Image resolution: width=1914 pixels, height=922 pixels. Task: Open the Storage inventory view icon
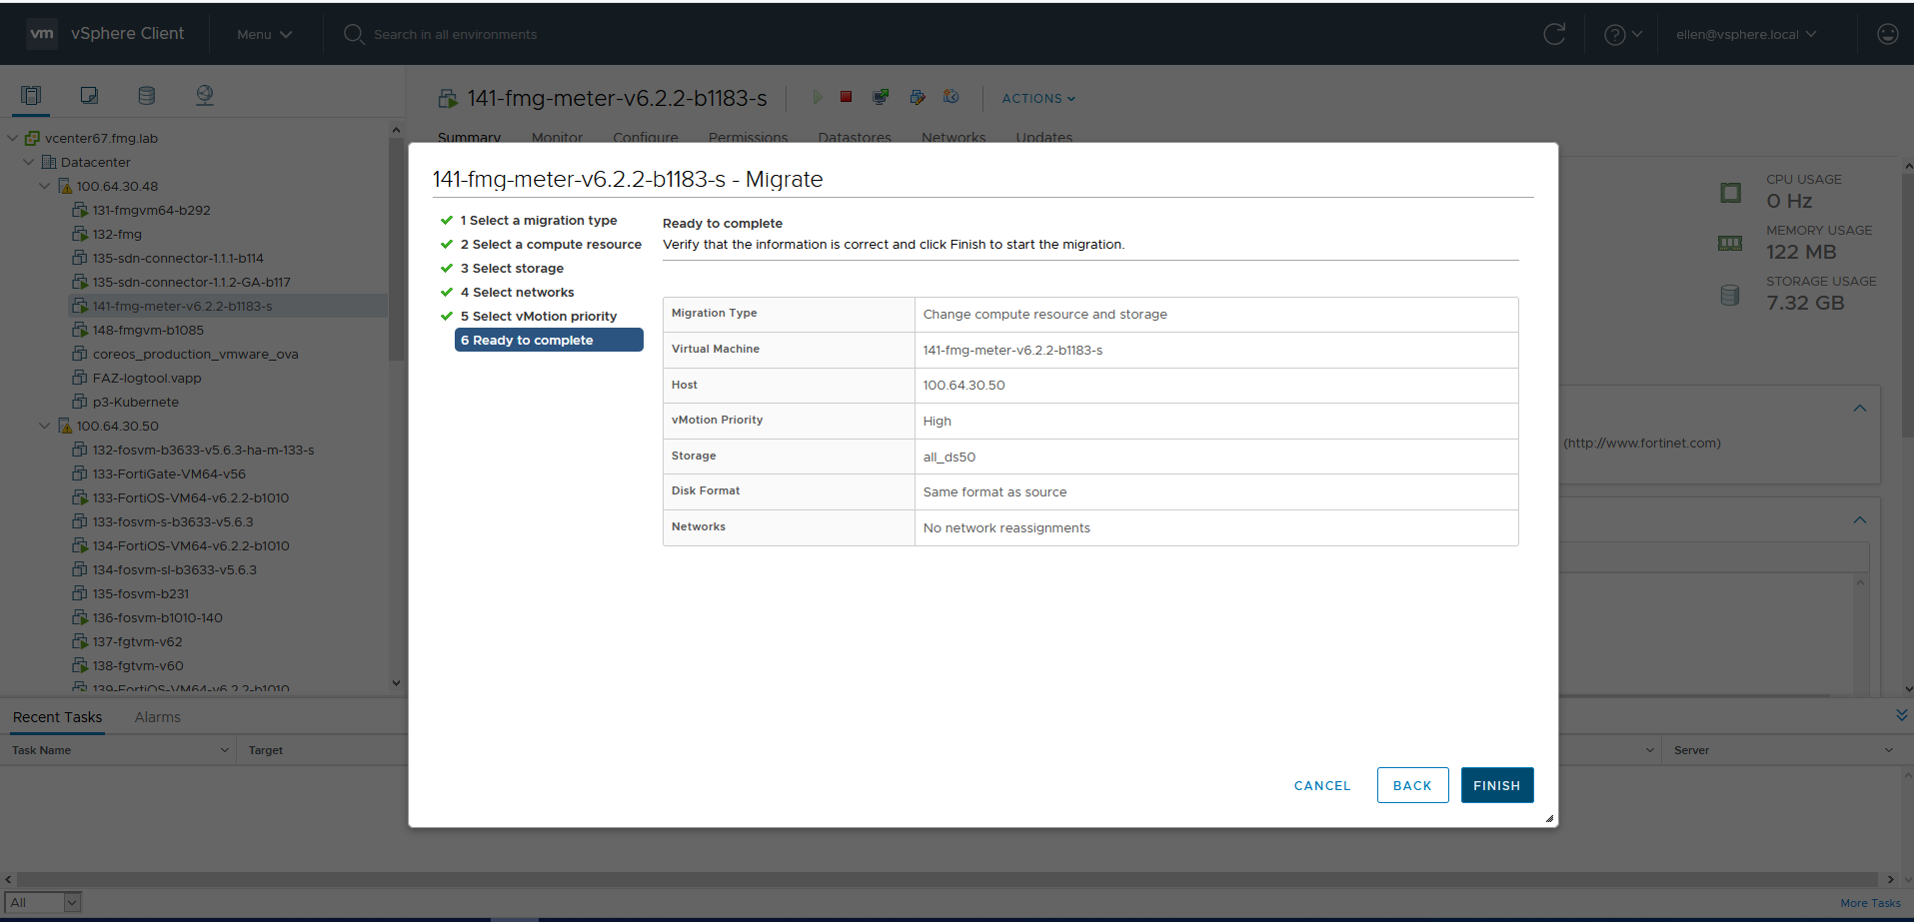[146, 95]
